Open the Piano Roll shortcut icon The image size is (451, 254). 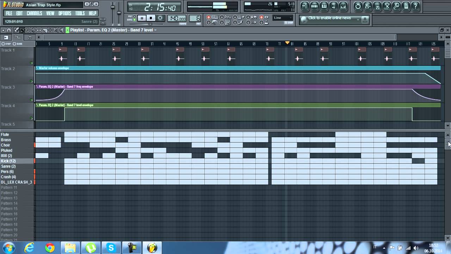pyautogui.click(x=324, y=6)
